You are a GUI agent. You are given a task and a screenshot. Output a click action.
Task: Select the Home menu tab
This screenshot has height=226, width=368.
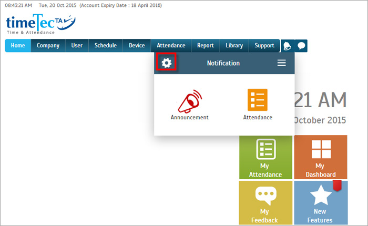point(18,46)
